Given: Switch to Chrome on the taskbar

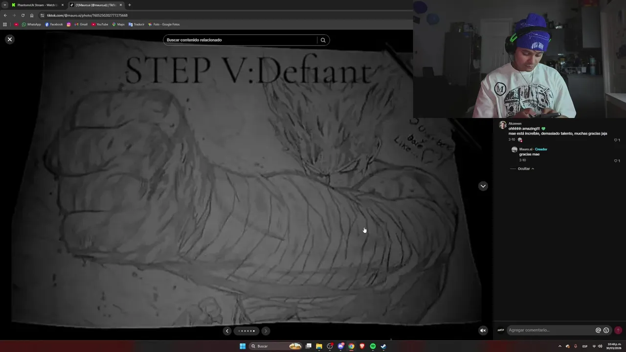Looking at the screenshot, I should click(351, 346).
